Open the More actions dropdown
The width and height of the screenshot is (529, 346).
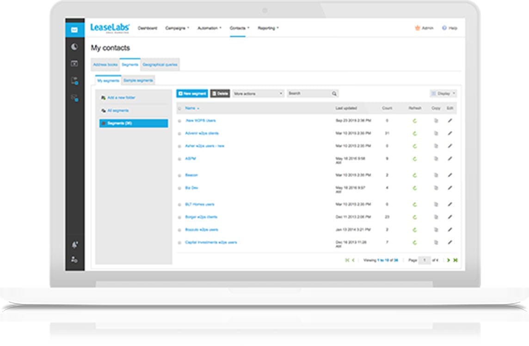258,94
